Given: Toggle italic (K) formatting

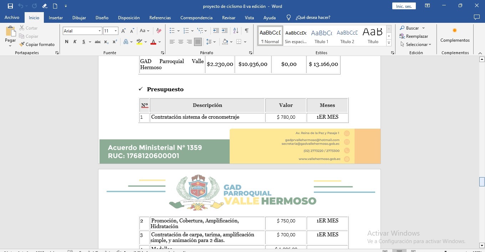Looking at the screenshot, I should coord(75,42).
